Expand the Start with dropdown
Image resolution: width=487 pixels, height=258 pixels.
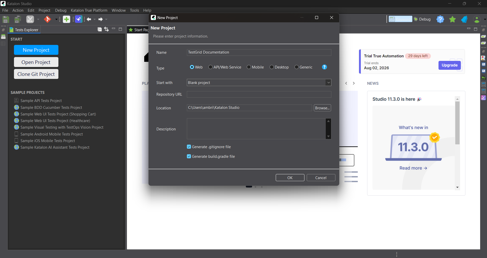329,82
